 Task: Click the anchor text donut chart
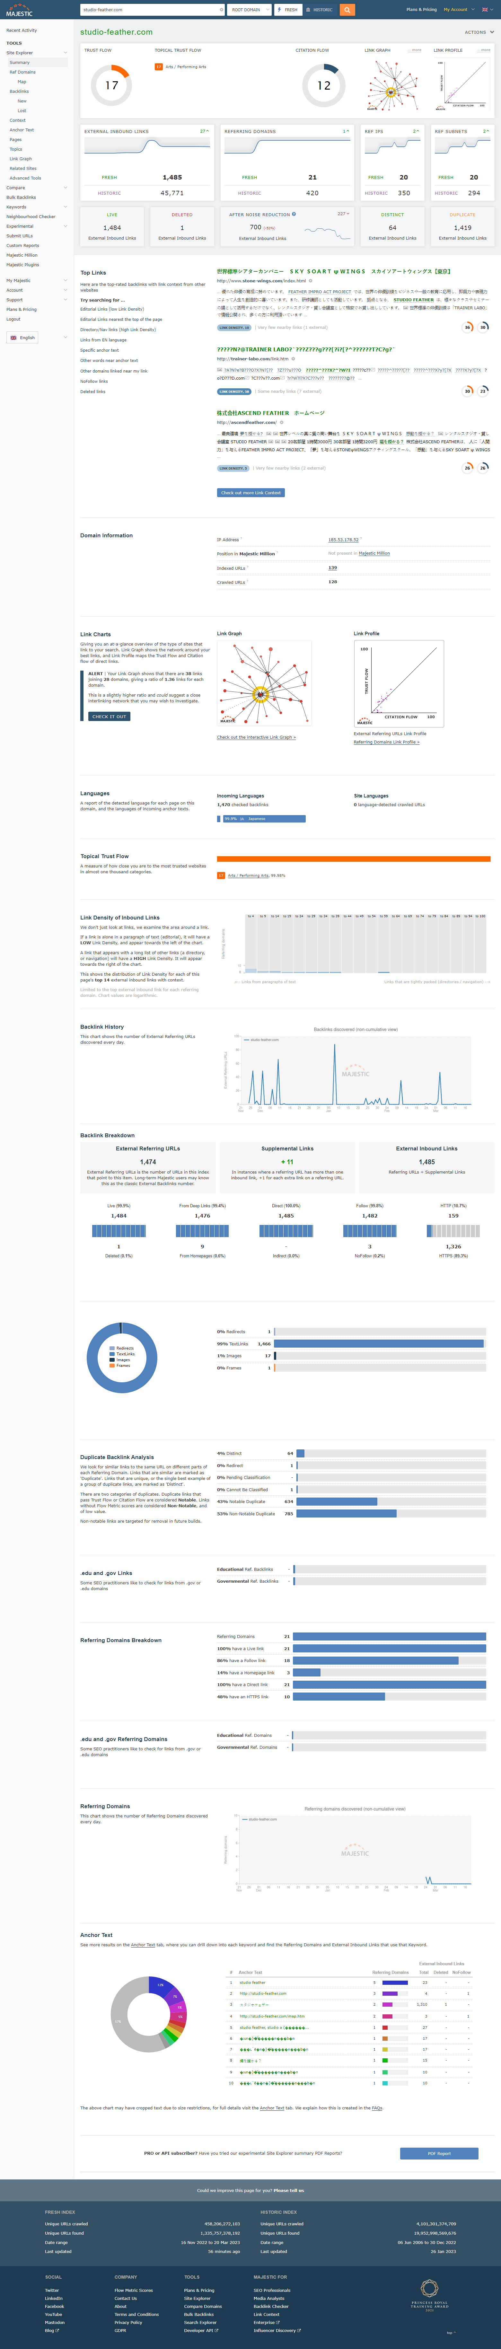click(149, 2014)
